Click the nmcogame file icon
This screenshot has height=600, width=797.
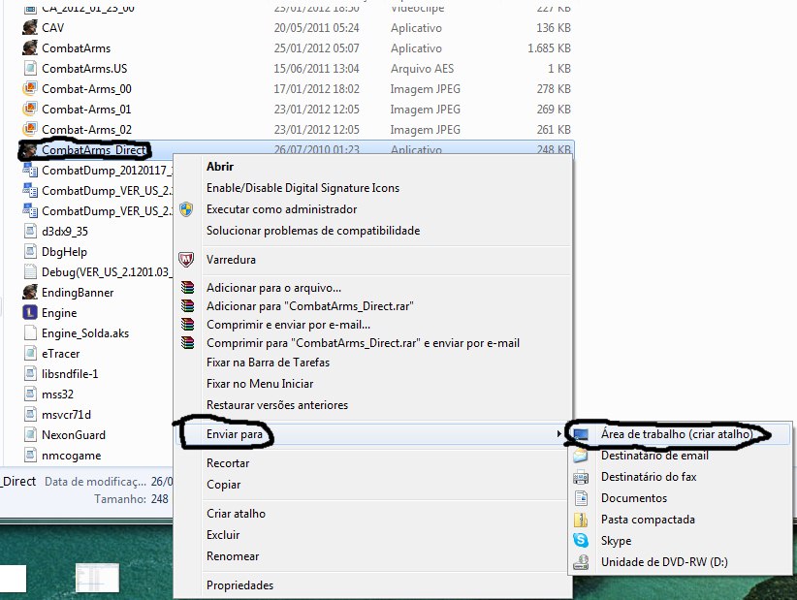pos(30,455)
